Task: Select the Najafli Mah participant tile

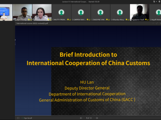Action: pos(155,12)
